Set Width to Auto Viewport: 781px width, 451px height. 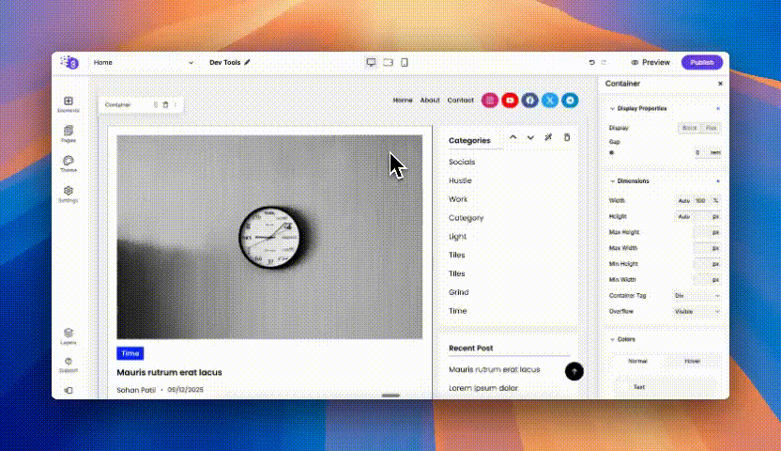(x=684, y=200)
